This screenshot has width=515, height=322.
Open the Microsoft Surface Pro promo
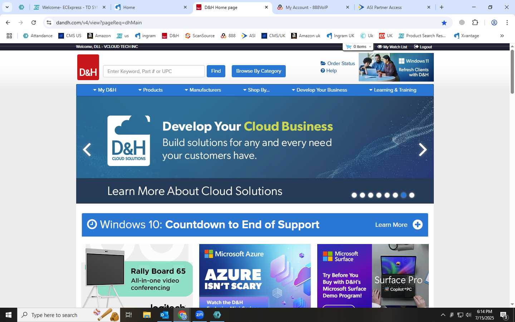point(373,276)
